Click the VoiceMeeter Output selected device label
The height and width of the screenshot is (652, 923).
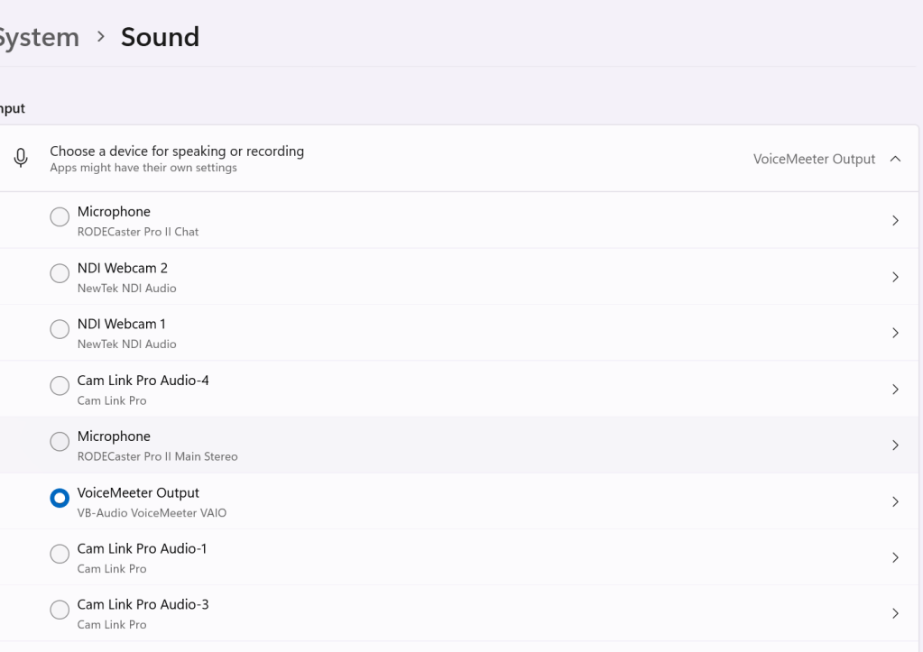pos(814,159)
